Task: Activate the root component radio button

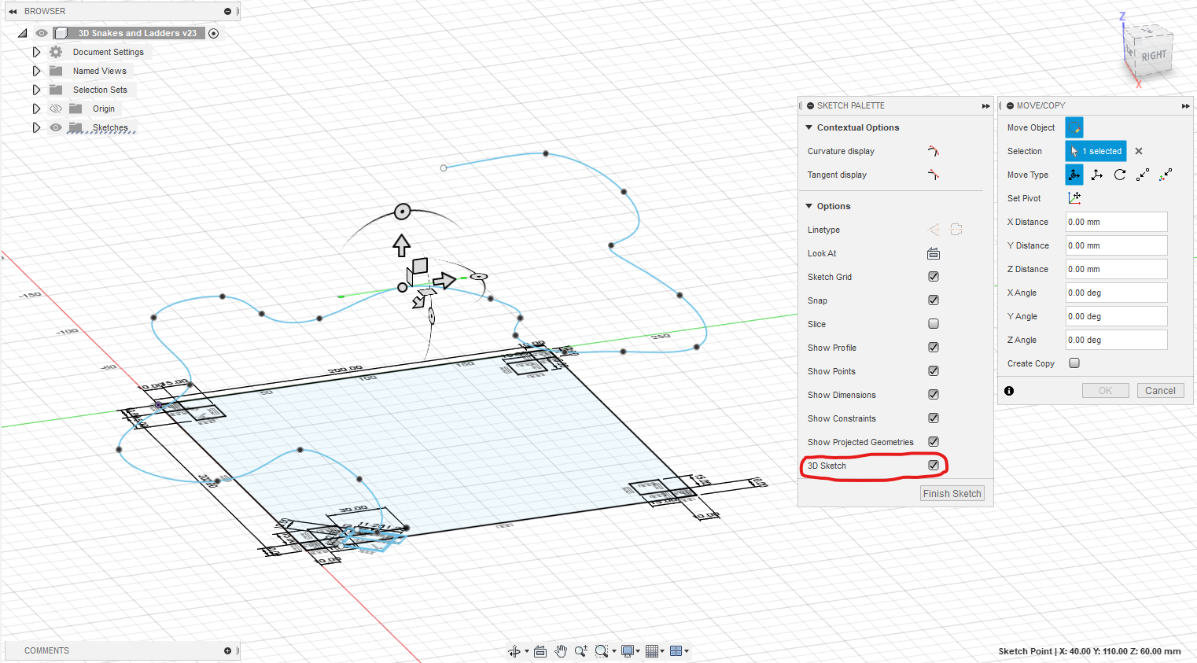Action: 213,33
